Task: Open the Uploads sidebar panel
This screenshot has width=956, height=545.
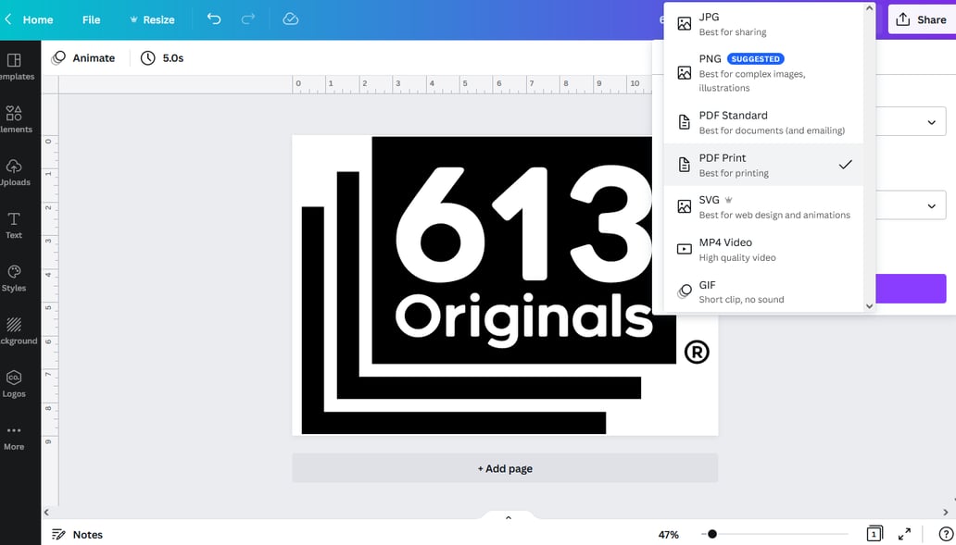Action: pyautogui.click(x=14, y=171)
